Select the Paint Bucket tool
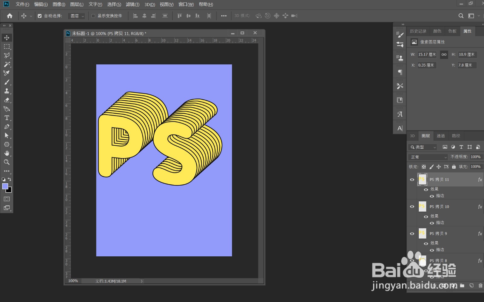Viewport: 484px width, 302px height. pyautogui.click(x=7, y=109)
